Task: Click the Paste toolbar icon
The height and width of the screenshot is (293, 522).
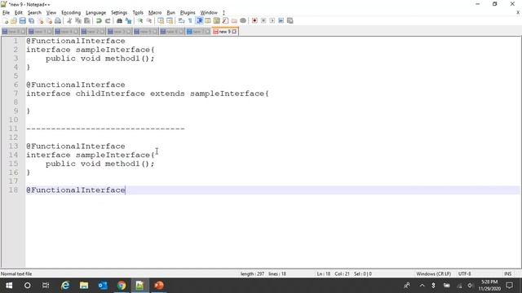Action: point(87,20)
